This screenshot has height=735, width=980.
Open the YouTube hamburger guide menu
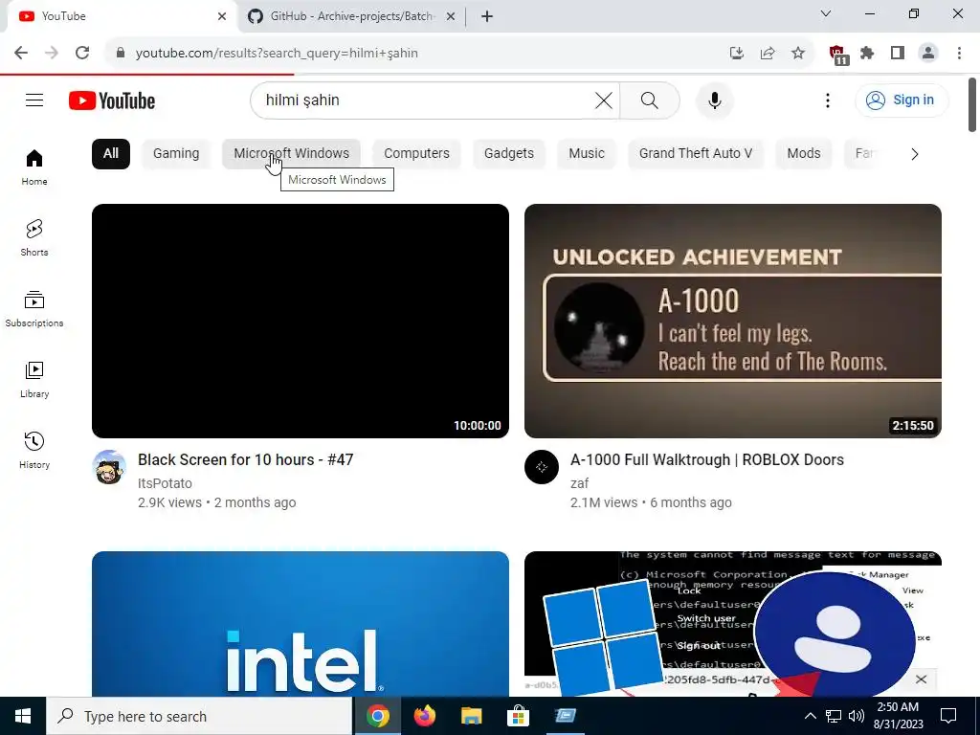click(x=34, y=100)
